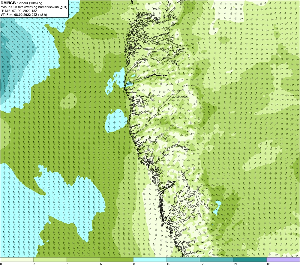Click the light cyan 8–10 m/s legend swatch
The image size is (300, 266).
tap(150, 259)
